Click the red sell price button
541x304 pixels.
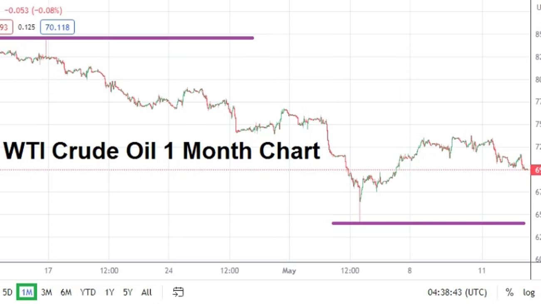(5, 27)
